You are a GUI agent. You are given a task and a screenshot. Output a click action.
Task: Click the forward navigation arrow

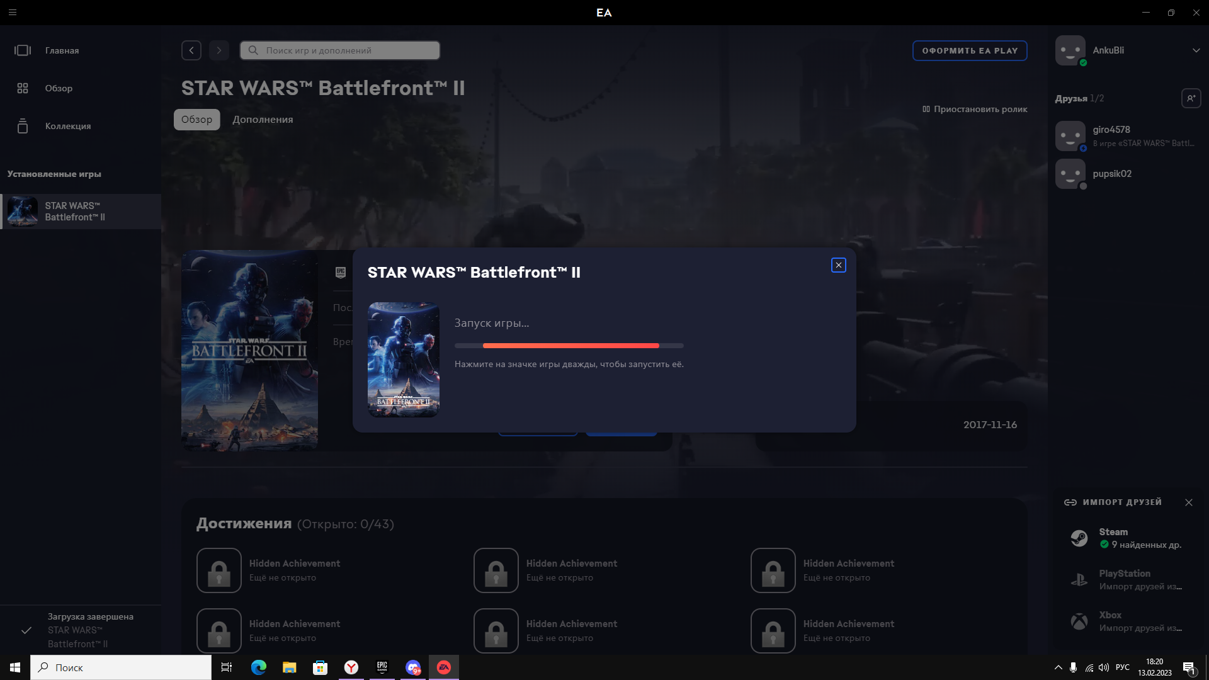coord(219,50)
